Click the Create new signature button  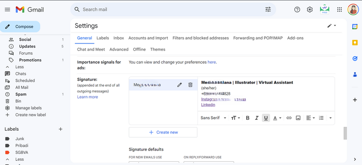tap(163, 132)
